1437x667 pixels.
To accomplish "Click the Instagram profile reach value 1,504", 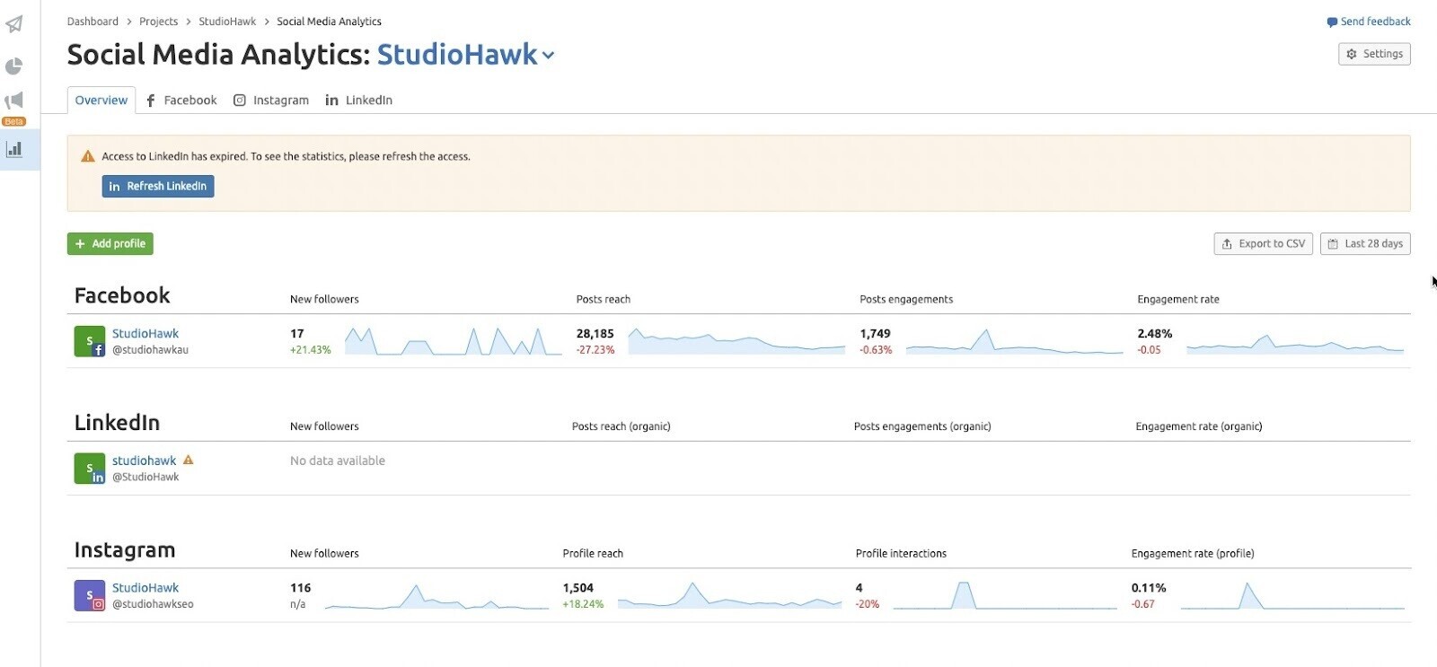I will (578, 588).
